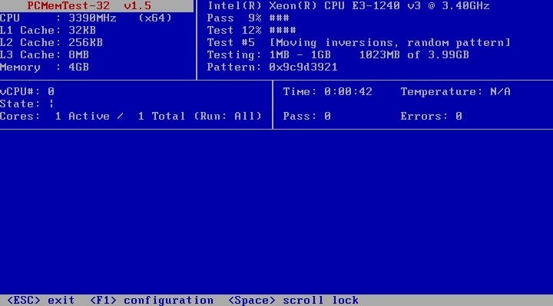
Task: Click the L3 Cache 8MB value
Action: [x=78, y=55]
